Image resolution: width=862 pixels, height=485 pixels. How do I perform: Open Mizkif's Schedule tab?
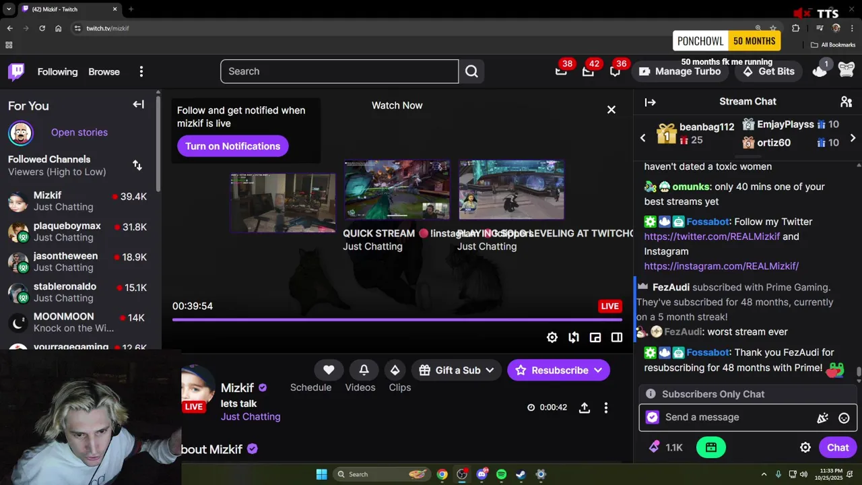pyautogui.click(x=310, y=387)
